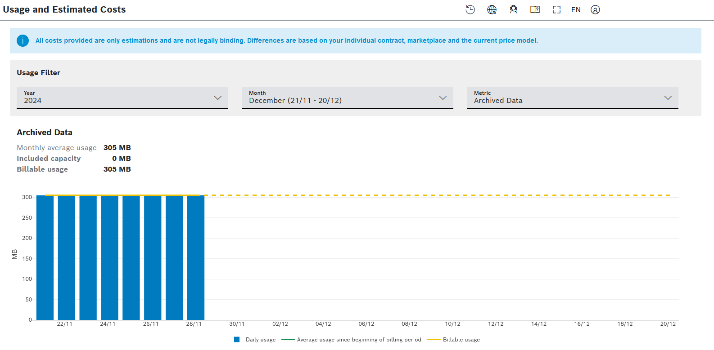
Task: Click the blue Daily usage legend swatch
Action: [237, 340]
